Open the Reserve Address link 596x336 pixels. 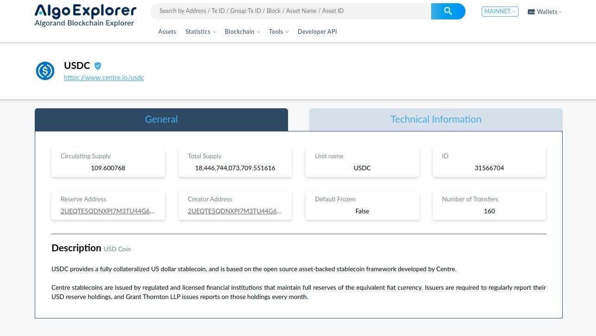coord(107,211)
